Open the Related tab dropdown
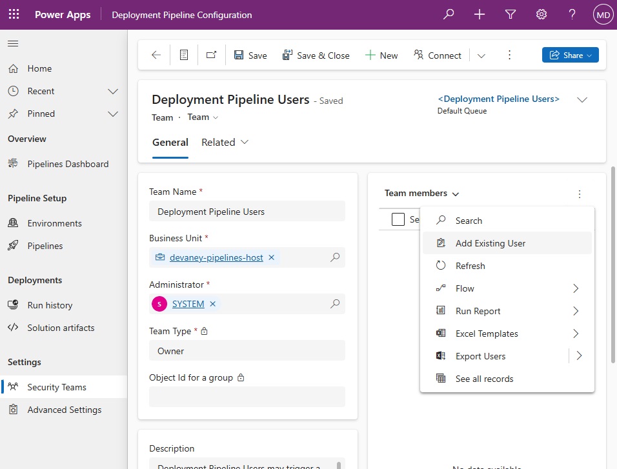Image resolution: width=617 pixels, height=469 pixels. click(225, 142)
